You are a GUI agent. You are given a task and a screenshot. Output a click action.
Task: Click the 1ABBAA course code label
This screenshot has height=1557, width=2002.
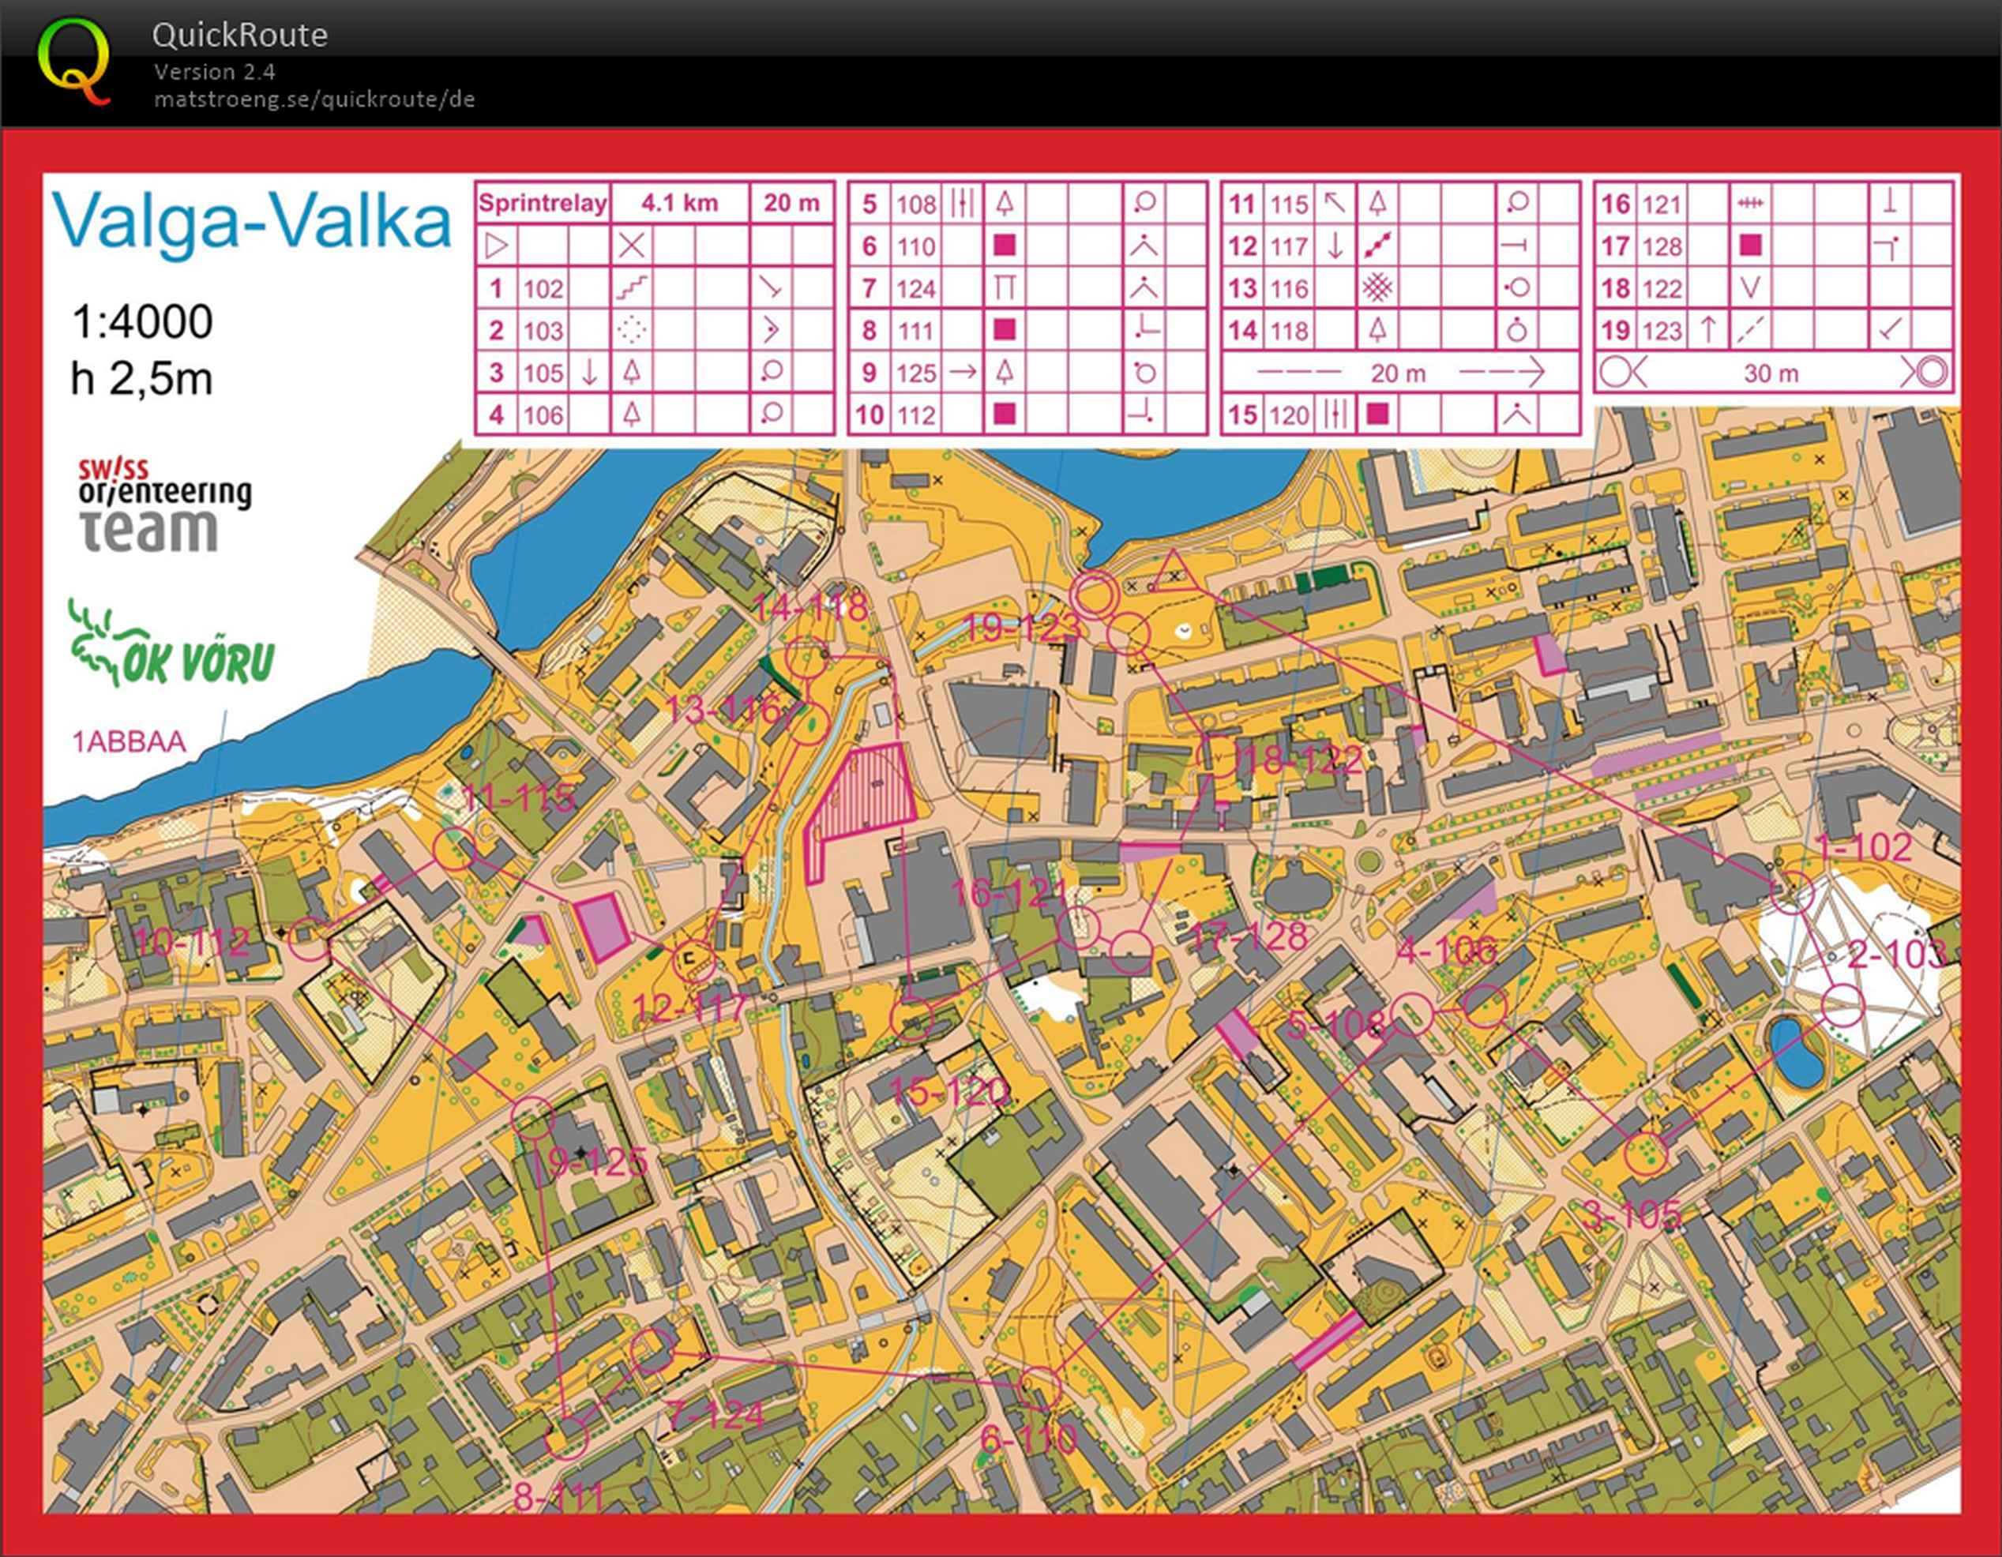130,741
